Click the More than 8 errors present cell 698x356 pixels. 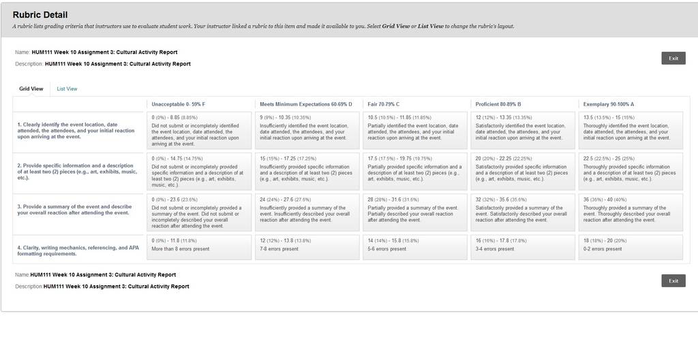click(x=199, y=247)
